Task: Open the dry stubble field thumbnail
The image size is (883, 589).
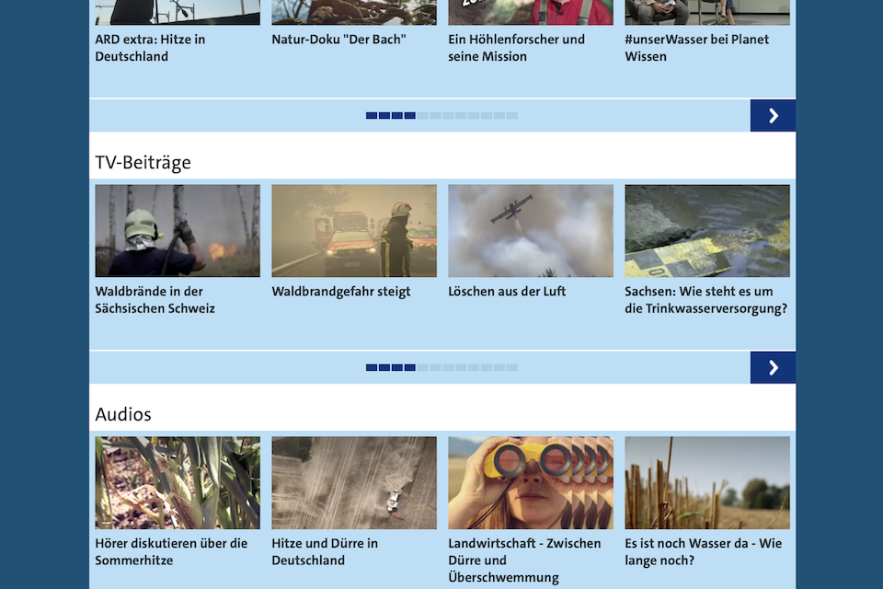Action: pos(707,483)
